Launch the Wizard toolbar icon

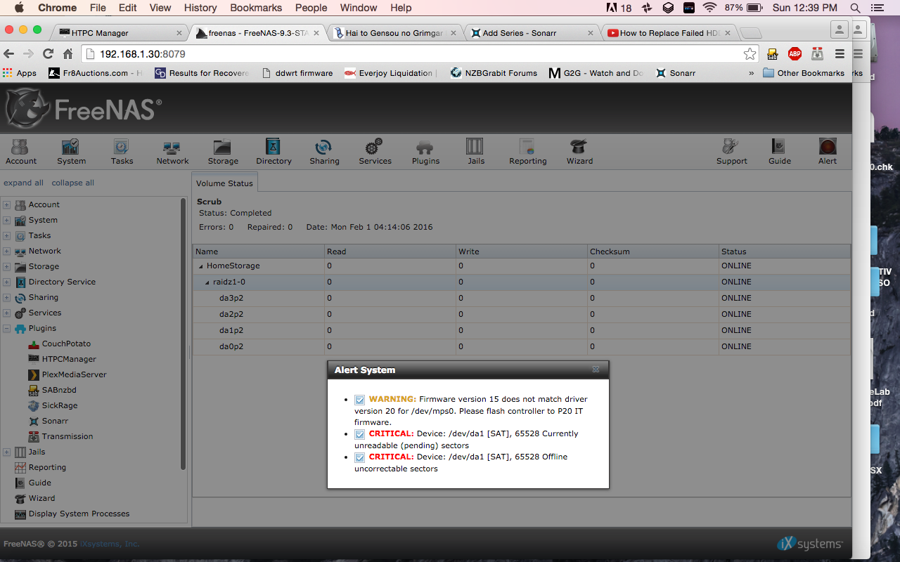tap(579, 151)
